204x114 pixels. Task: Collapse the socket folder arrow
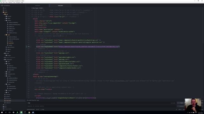pyautogui.click(x=5, y=84)
